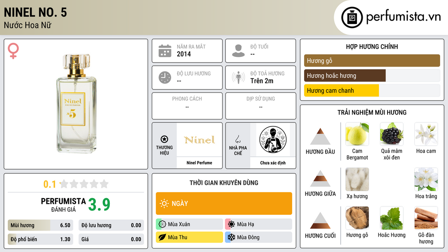Click the Hương hoắc hương accord bar
The image size is (448, 252).
pyautogui.click(x=372, y=76)
